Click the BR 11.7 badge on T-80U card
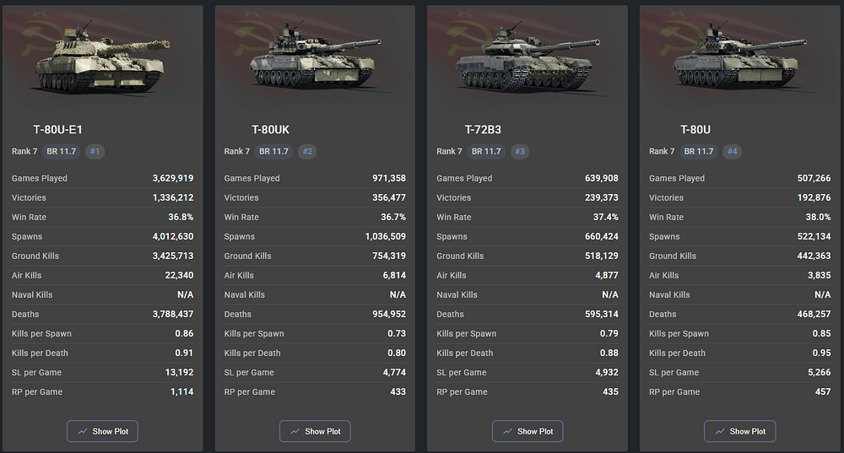 tap(699, 152)
